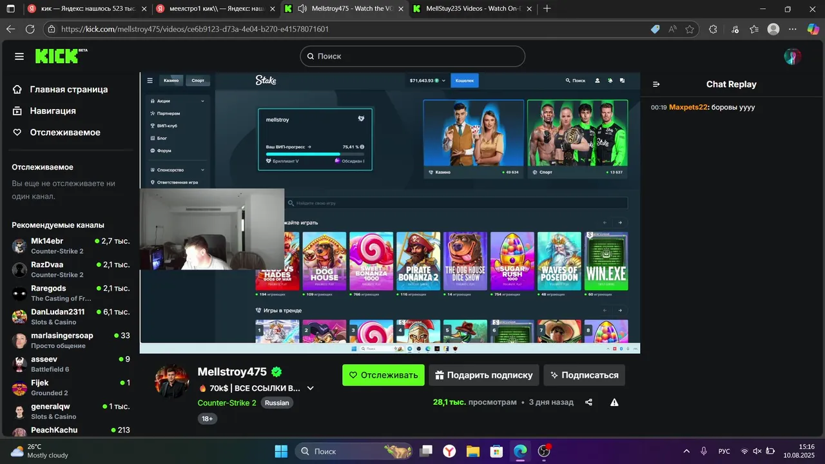Open File Explorer from taskbar

click(473, 451)
